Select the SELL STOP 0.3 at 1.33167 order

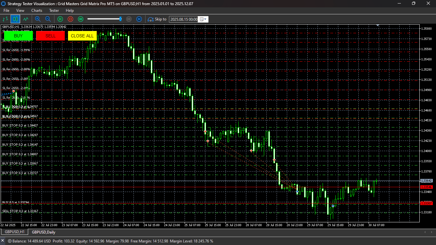(20, 211)
